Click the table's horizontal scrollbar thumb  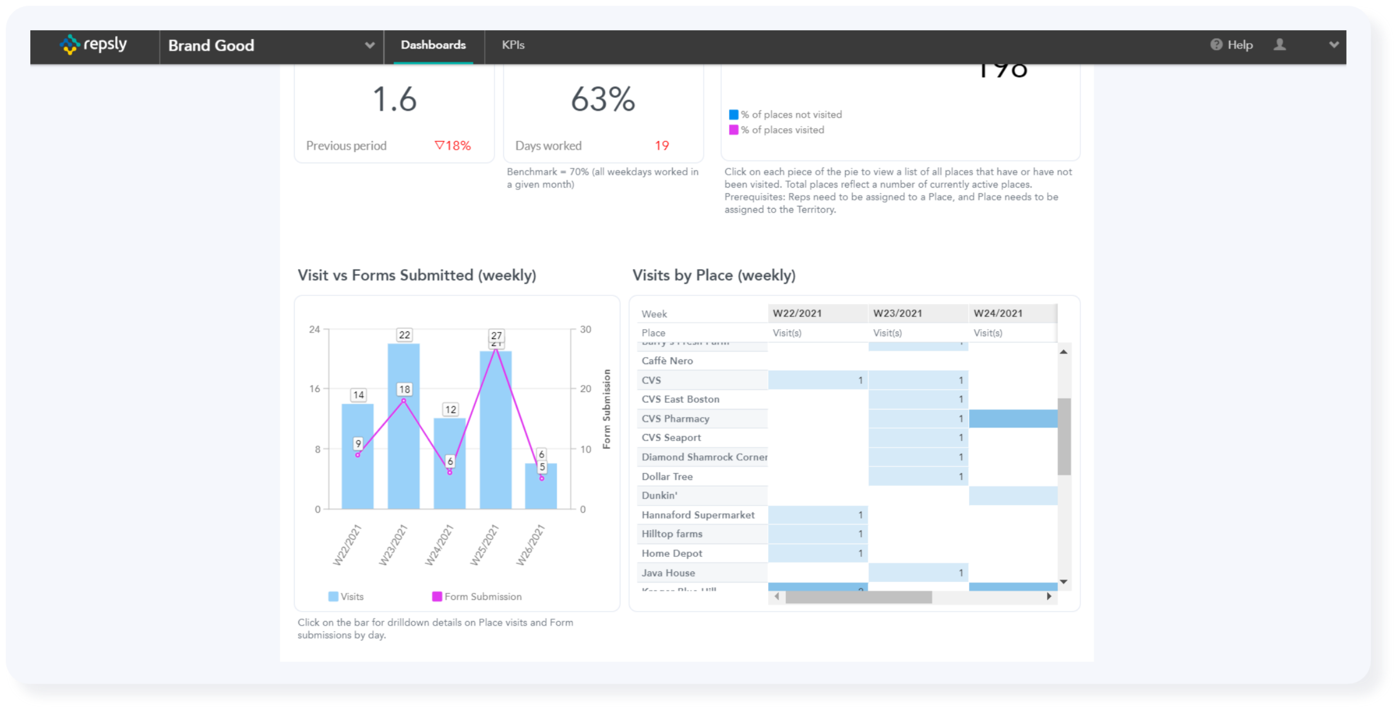858,597
